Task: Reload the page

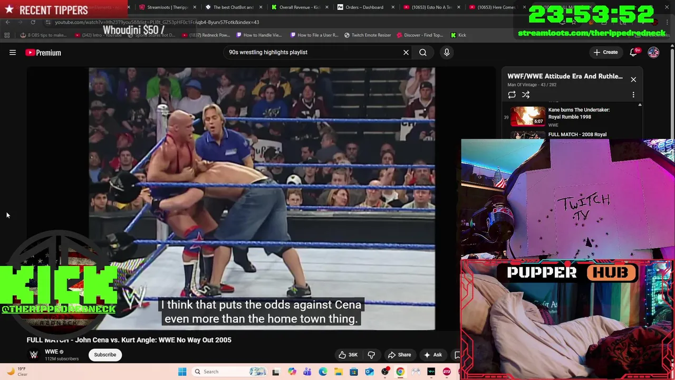Action: [x=33, y=22]
